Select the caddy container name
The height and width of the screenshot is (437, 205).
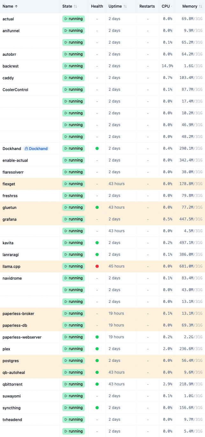[8, 78]
